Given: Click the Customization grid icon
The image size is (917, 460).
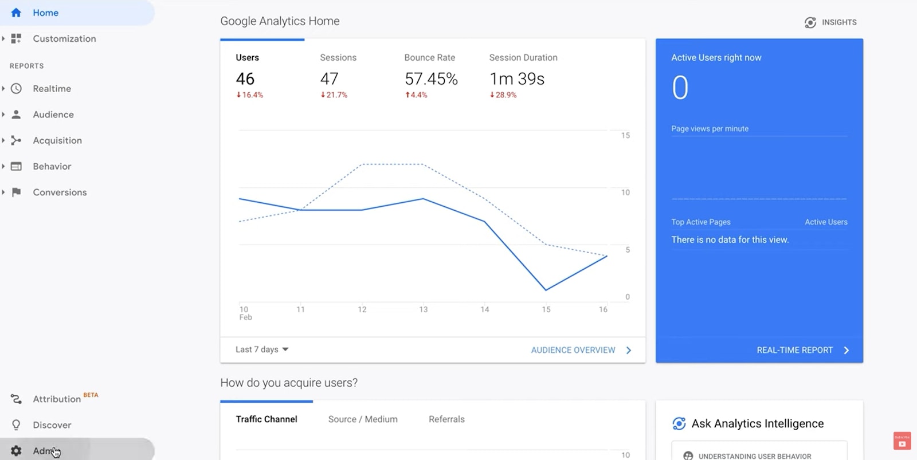Looking at the screenshot, I should tap(16, 38).
